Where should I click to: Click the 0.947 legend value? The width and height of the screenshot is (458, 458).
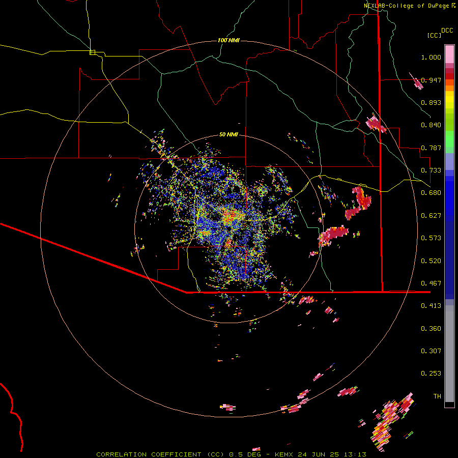(431, 80)
